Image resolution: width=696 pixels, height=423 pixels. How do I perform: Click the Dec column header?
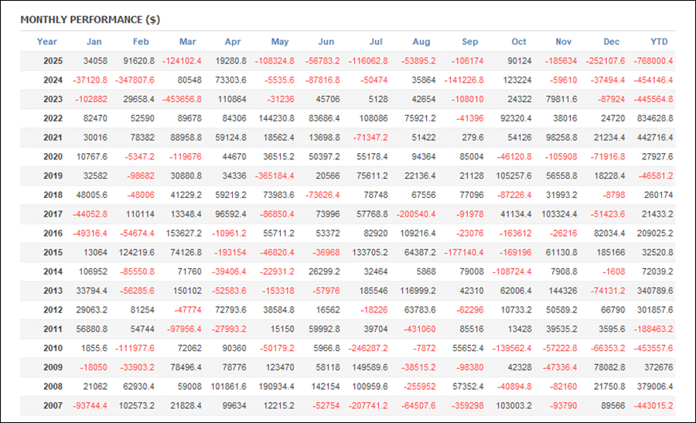pos(612,42)
